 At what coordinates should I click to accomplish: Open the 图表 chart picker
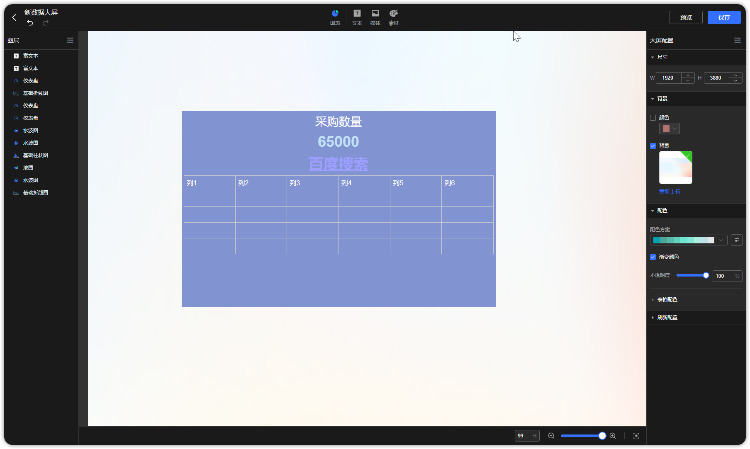coord(335,17)
